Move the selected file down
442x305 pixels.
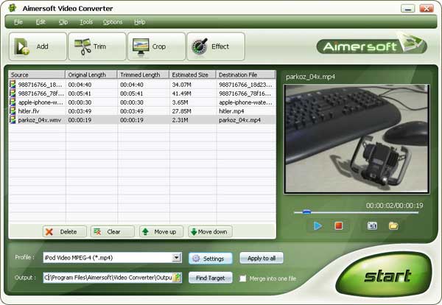[210, 232]
